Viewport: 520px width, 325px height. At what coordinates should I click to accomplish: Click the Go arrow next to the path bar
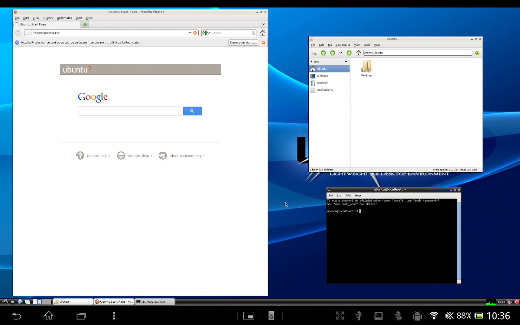pos(477,52)
